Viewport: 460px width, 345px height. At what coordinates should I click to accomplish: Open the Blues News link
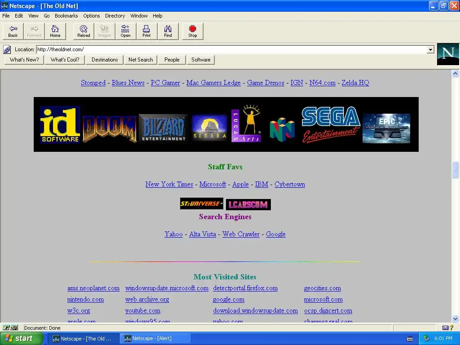(128, 83)
